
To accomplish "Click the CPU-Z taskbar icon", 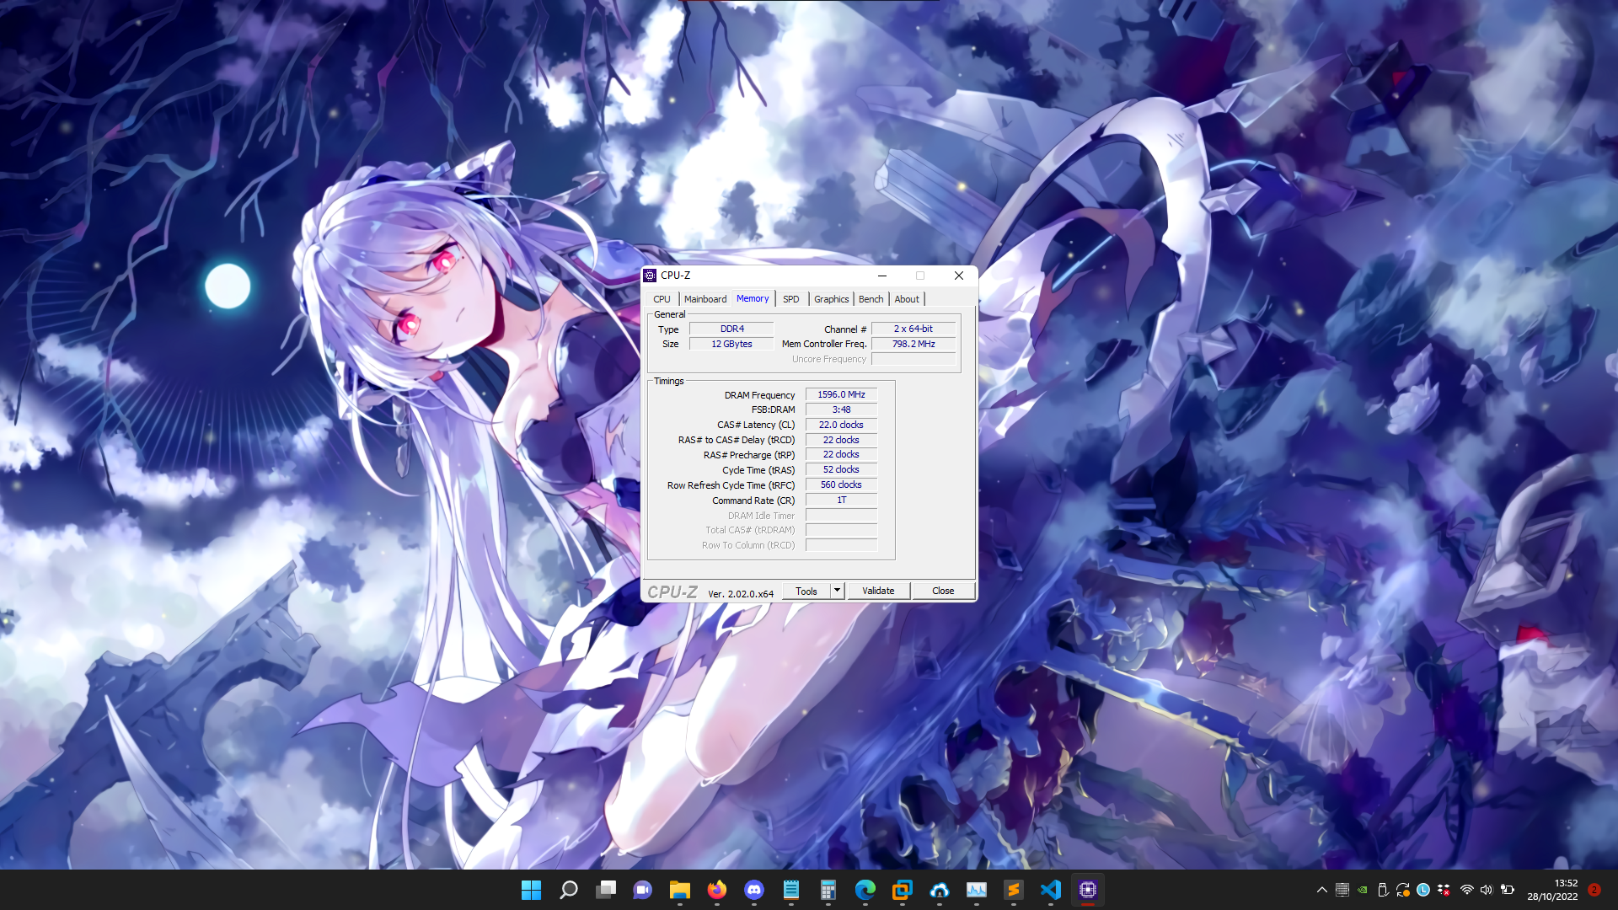I will pos(1088,890).
